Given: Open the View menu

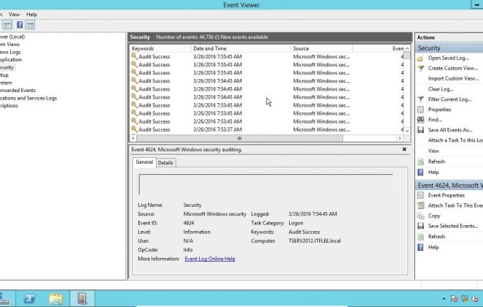Looking at the screenshot, I should [x=14, y=15].
